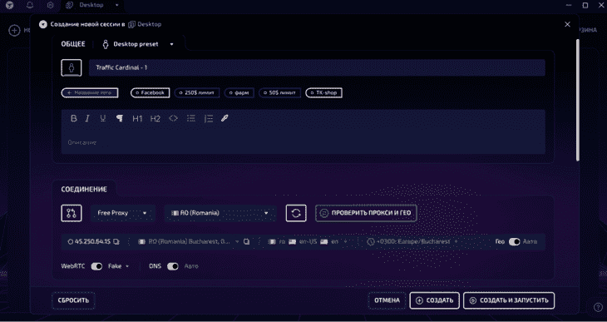Open the Free Proxy dropdown
Viewport: 607px width, 322px height.
[123, 213]
